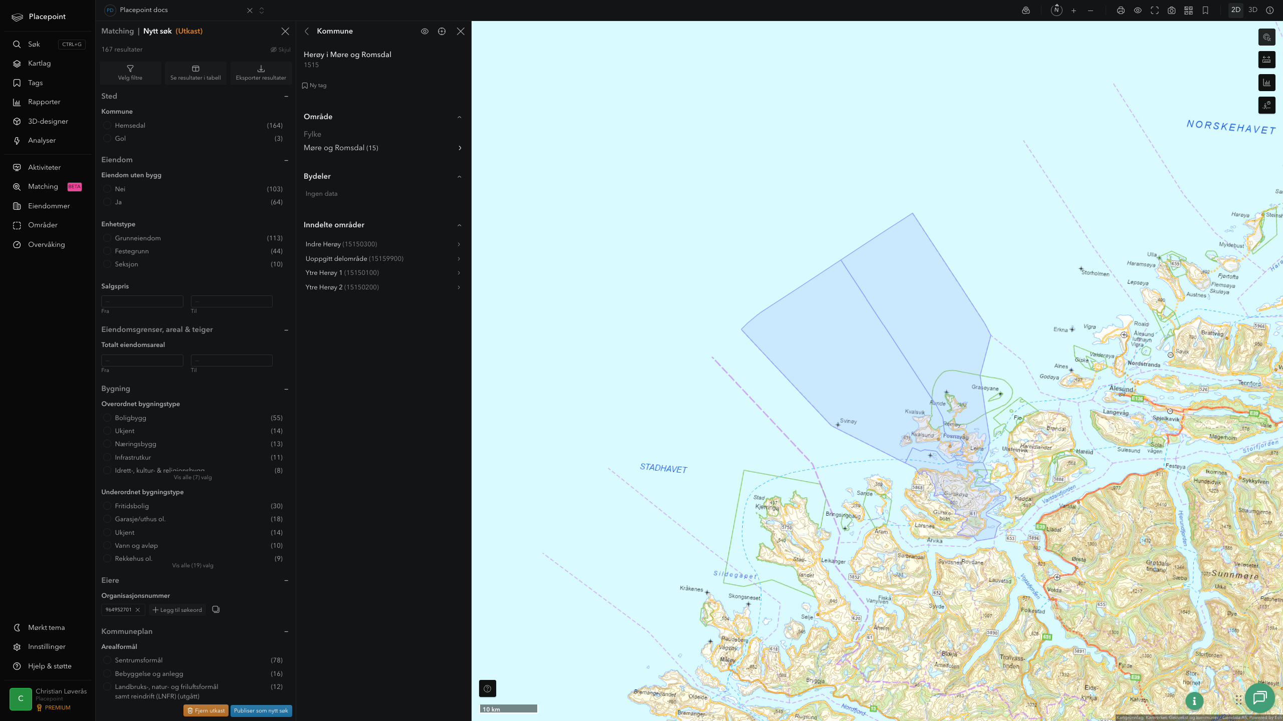Collapse the Sted section
The width and height of the screenshot is (1283, 721).
coord(286,96)
